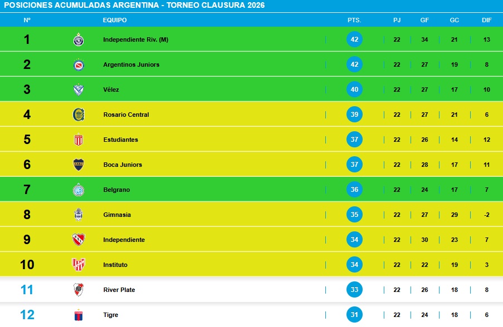Click the Independiente red shield
Image resolution: width=503 pixels, height=327 pixels.
click(79, 240)
